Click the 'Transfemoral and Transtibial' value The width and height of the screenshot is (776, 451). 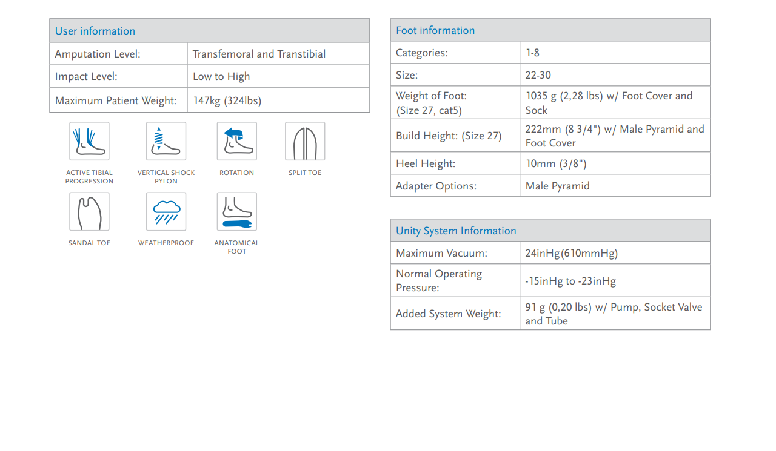[x=259, y=54]
